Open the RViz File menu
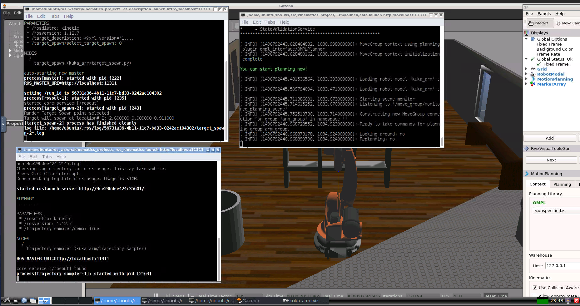Viewport: 580px width, 306px height. (x=529, y=13)
